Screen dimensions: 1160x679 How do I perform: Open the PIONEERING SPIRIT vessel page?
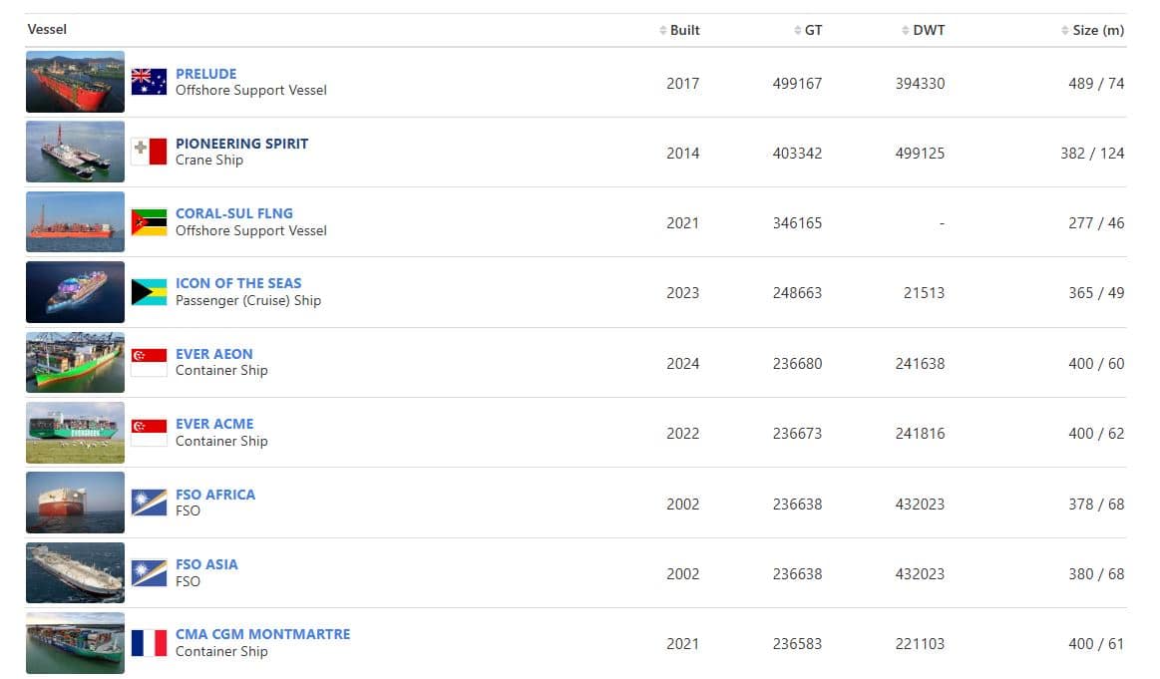click(x=241, y=144)
